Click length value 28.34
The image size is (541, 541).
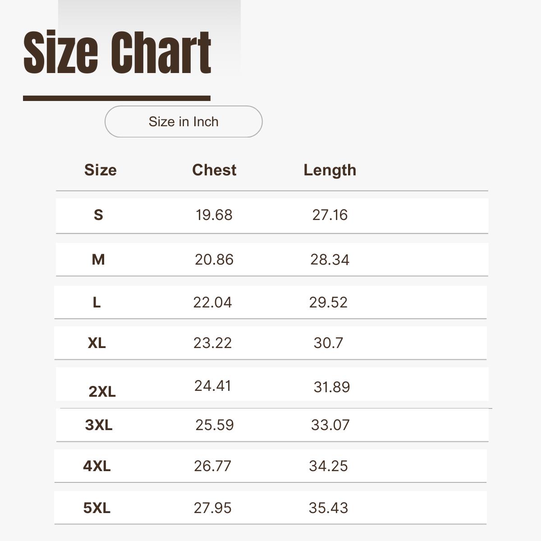coord(330,260)
